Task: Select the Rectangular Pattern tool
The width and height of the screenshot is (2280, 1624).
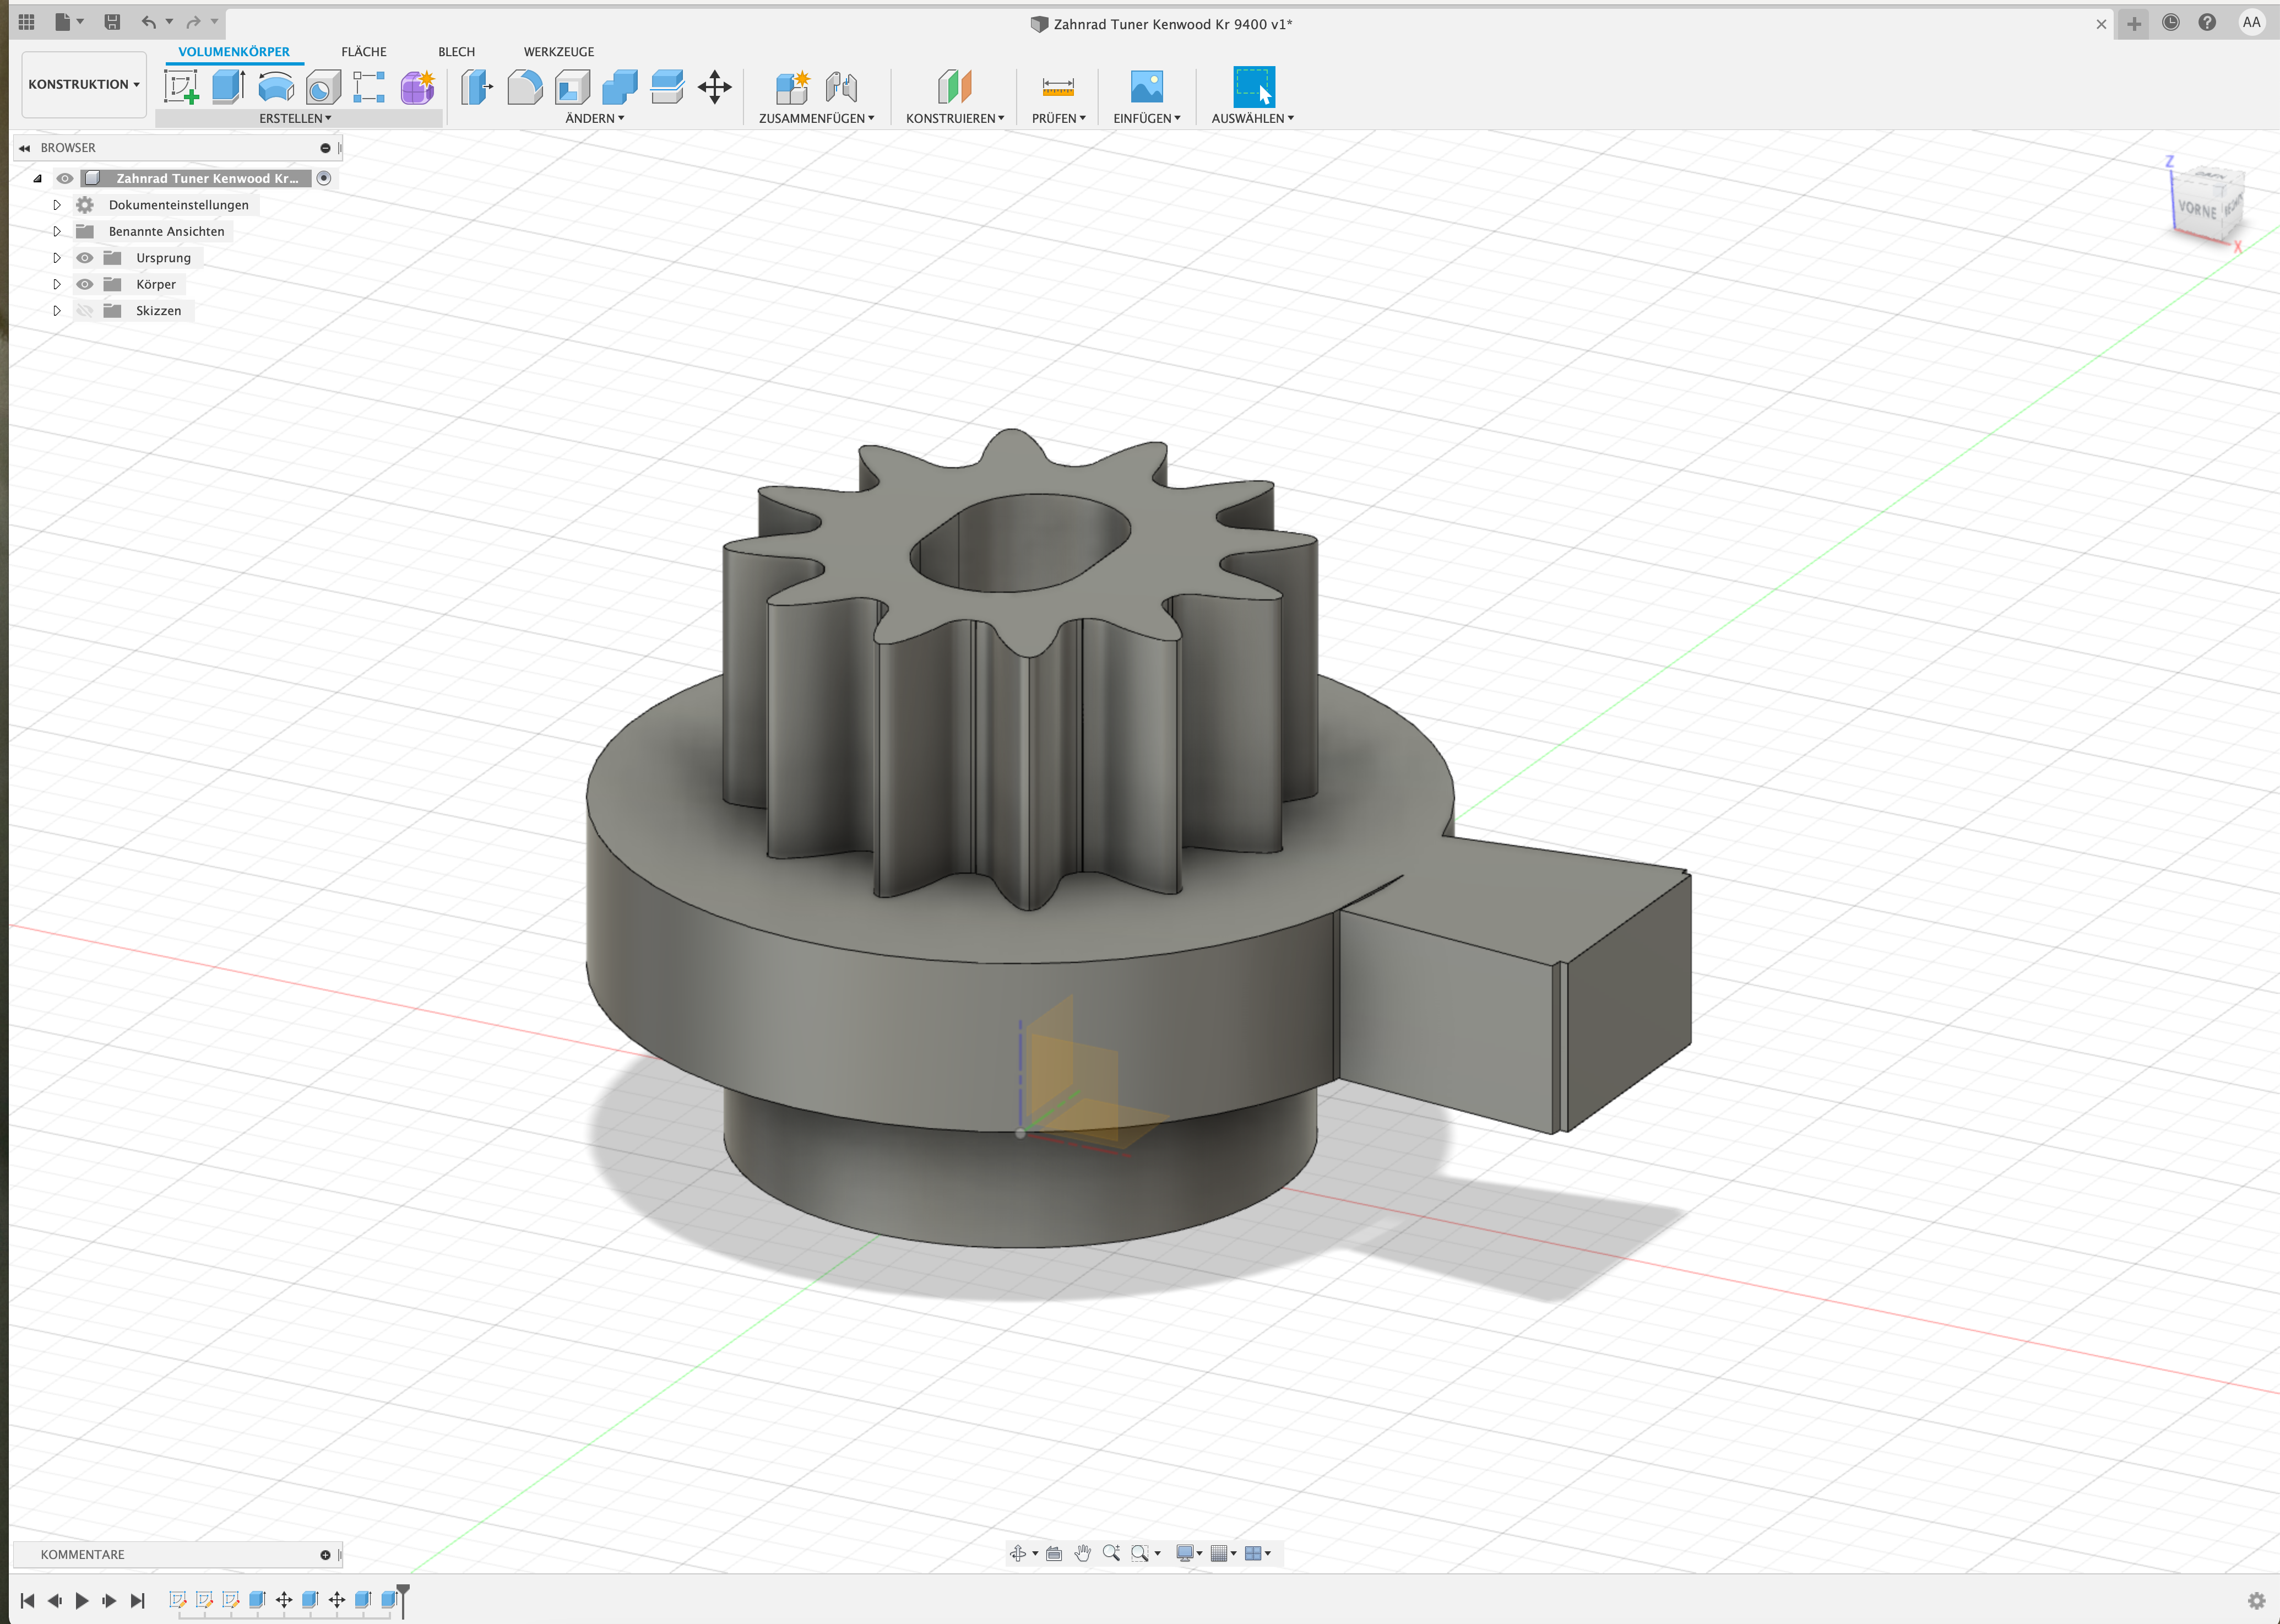Action: (x=369, y=86)
